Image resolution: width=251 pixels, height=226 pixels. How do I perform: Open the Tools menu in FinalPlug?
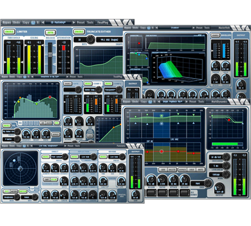(x=91, y=23)
